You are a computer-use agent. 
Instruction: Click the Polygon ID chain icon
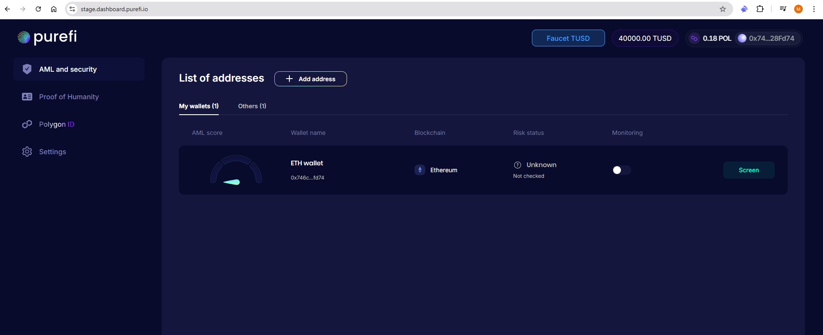[27, 124]
